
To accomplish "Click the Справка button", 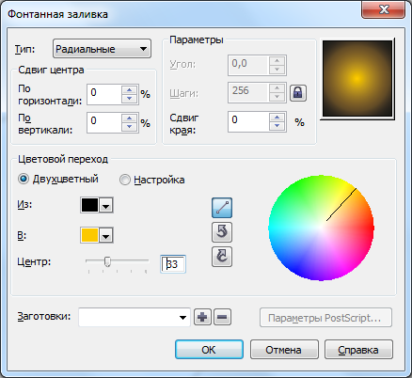I will pyautogui.click(x=358, y=350).
